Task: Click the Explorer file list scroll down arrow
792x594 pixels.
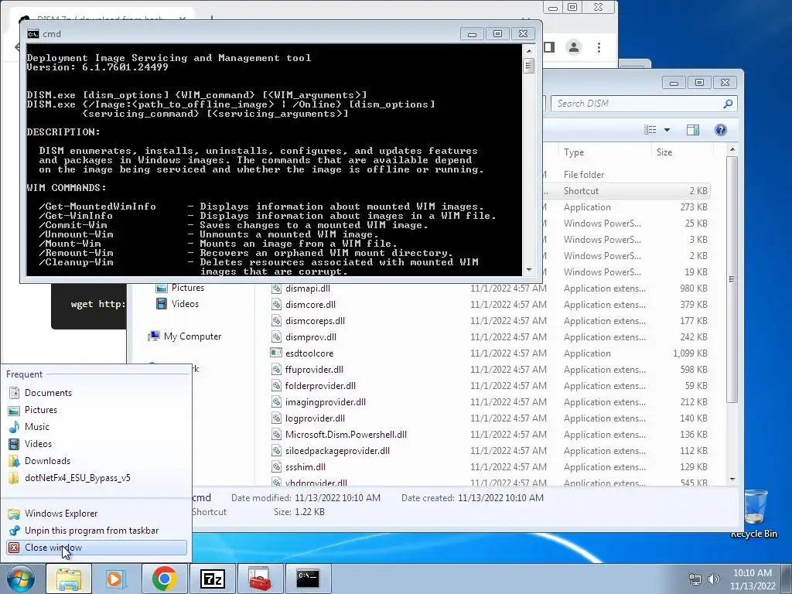Action: pos(732,479)
